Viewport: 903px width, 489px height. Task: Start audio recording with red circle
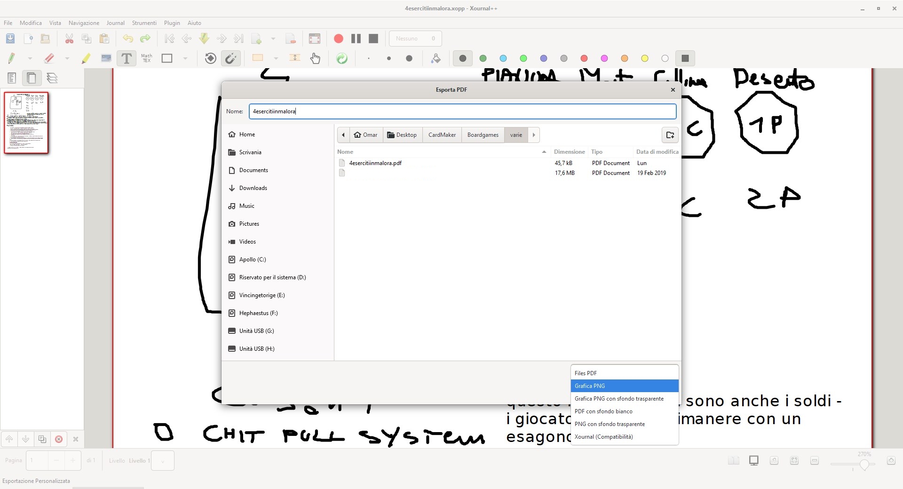tap(338, 39)
